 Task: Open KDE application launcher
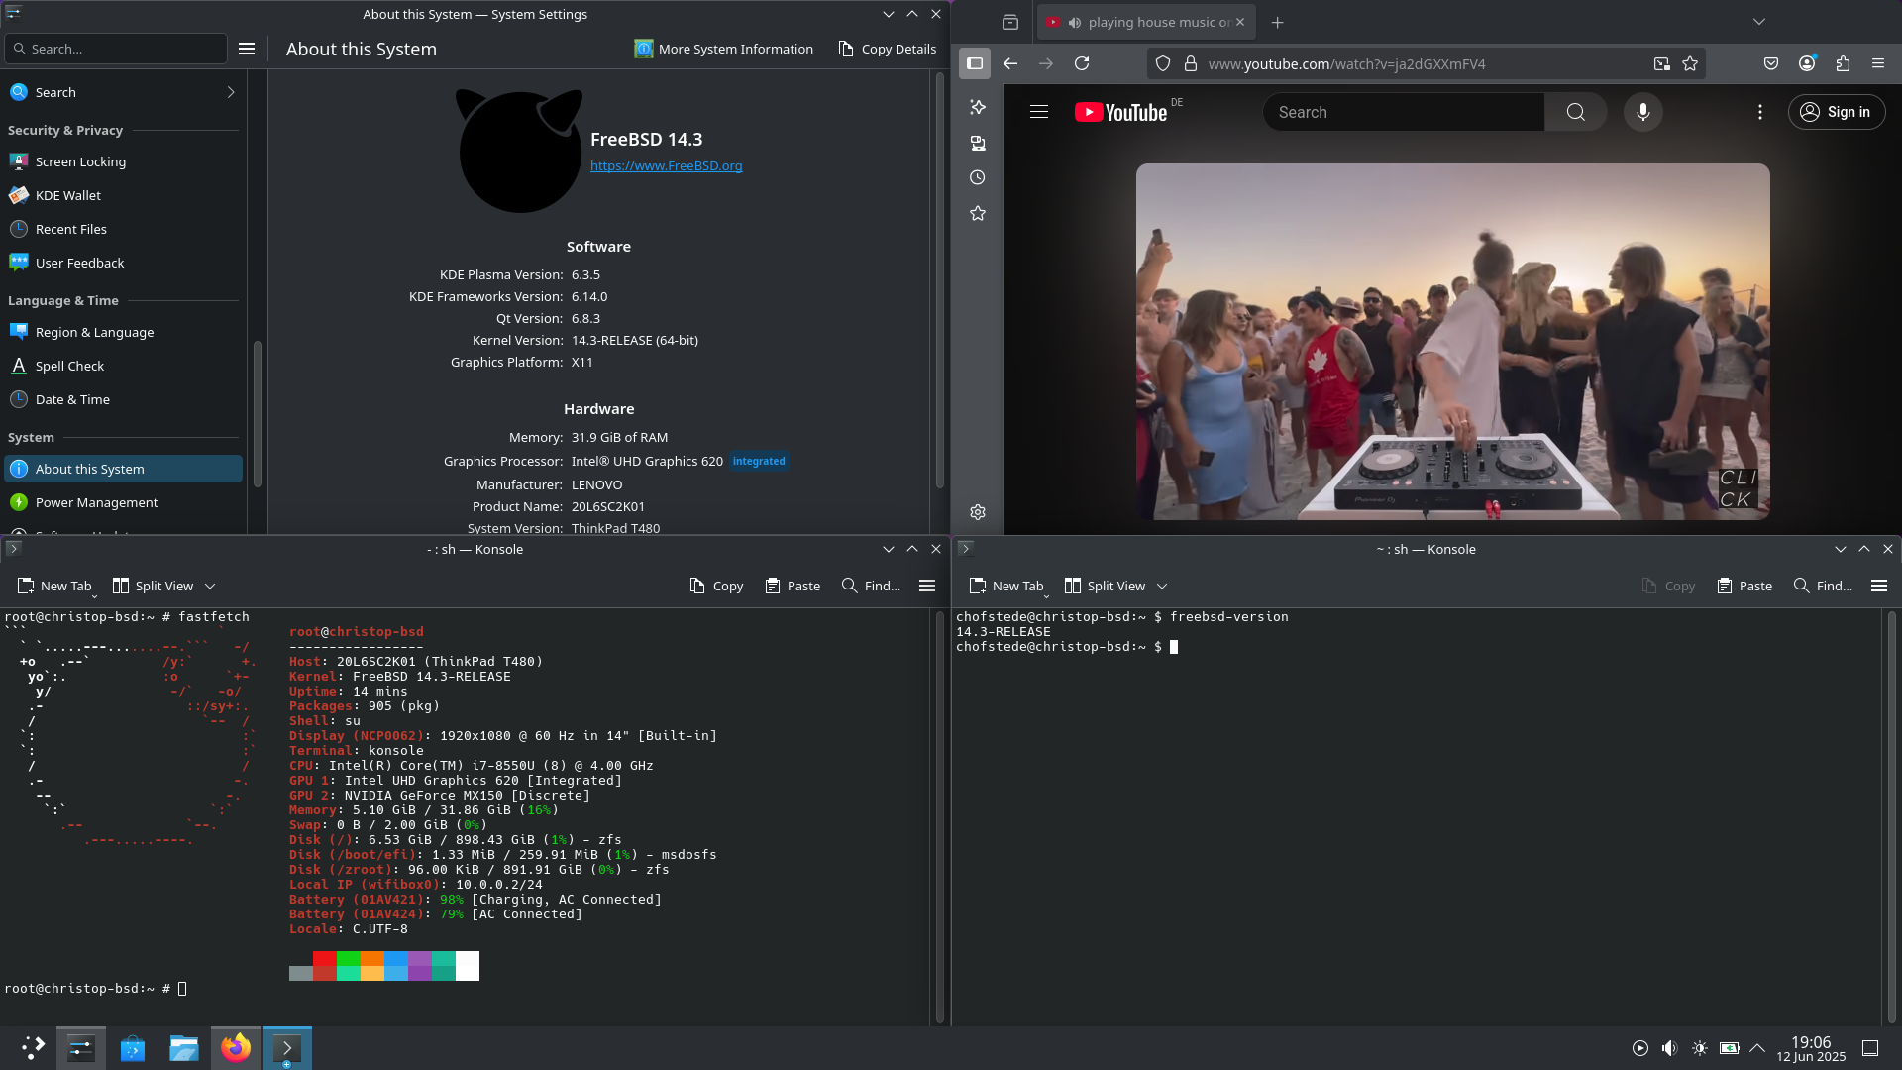33,1048
